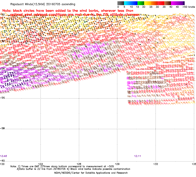Image resolution: width=196 pixels, height=177 pixels.
Task: Click the gray 0-5 knots legend segment
Action: click(x=121, y=3)
